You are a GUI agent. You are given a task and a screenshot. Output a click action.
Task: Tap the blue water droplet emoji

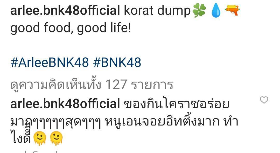click(x=216, y=10)
